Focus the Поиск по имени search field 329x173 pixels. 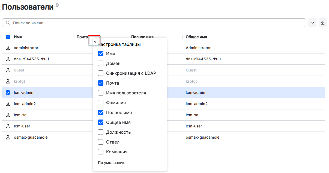coord(158,23)
